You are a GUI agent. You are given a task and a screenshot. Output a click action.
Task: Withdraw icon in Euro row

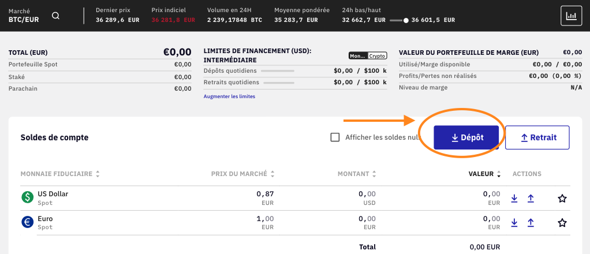531,223
